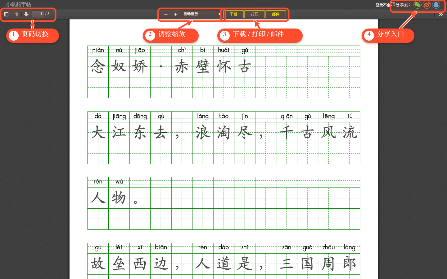Click the 下载 download button
Screen dimensions: 447x279
[x=234, y=14]
